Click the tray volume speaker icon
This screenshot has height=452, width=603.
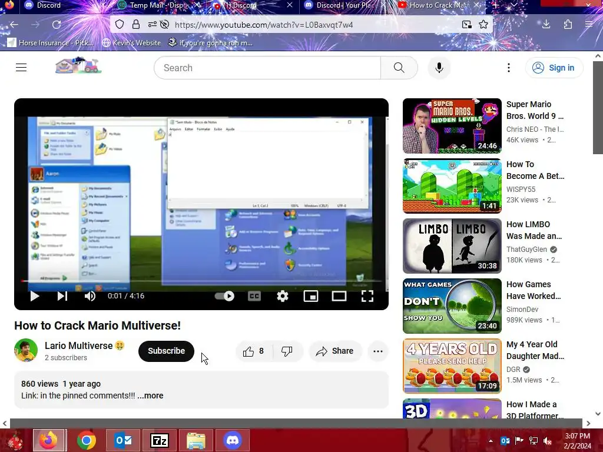click(548, 441)
